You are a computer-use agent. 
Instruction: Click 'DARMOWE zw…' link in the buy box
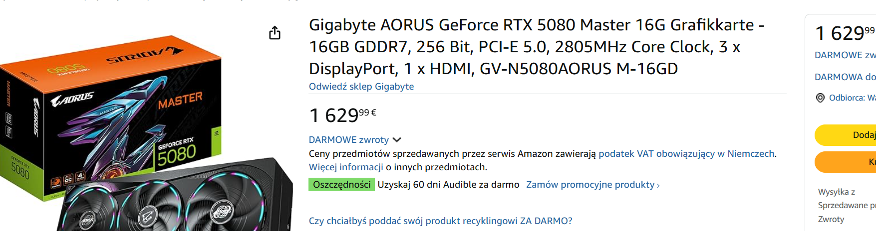click(x=845, y=55)
